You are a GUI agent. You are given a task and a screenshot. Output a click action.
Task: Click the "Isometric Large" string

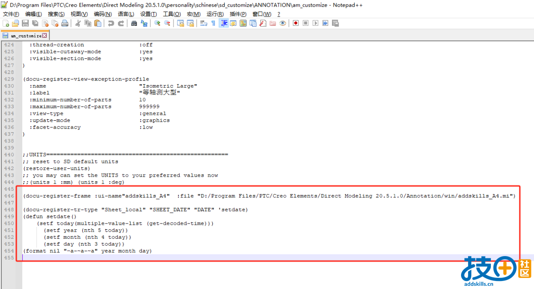168,86
